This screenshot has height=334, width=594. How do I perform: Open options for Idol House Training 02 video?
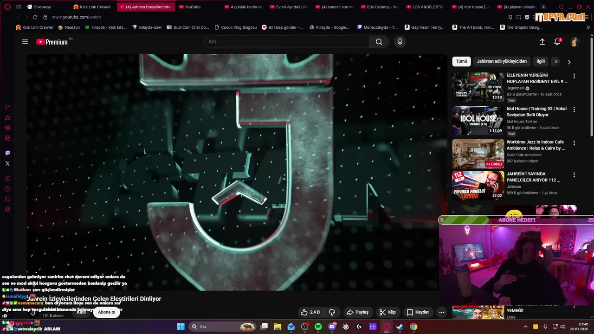(574, 109)
